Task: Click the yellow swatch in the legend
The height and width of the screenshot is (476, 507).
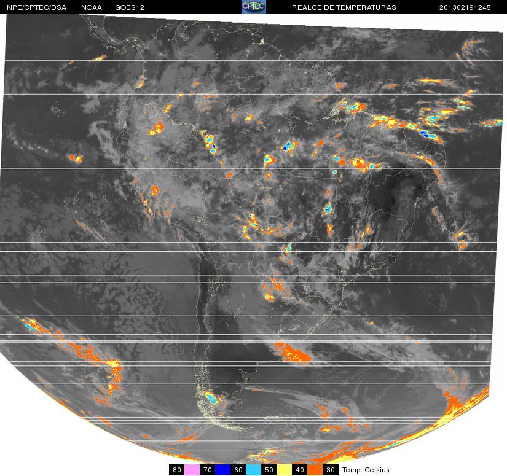Action: coord(284,470)
